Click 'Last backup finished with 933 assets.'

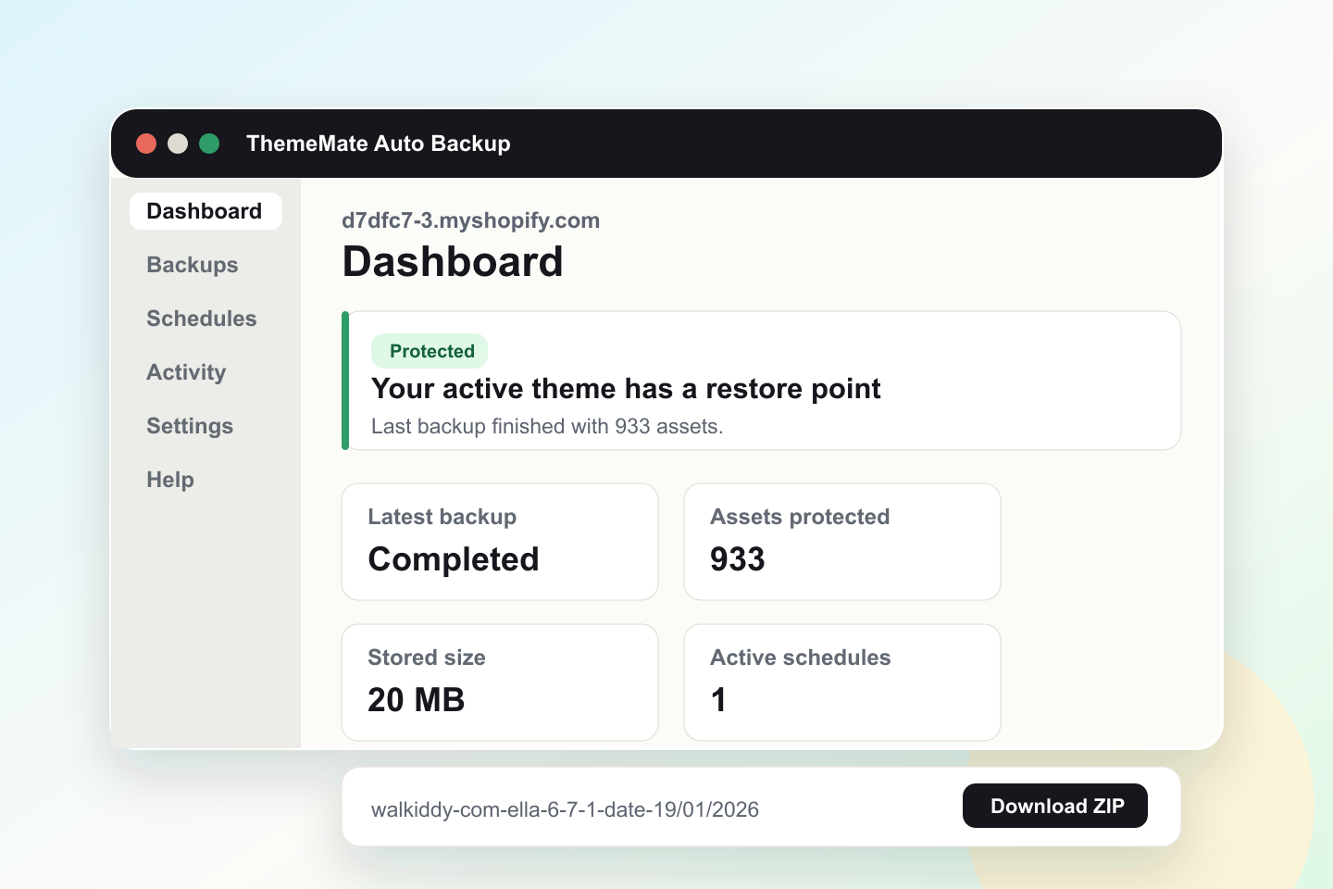(x=547, y=426)
